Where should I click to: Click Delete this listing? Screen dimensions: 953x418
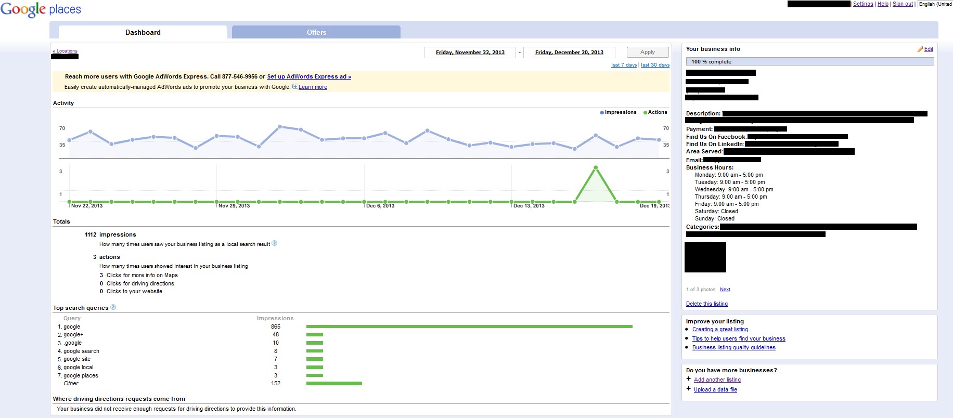tap(707, 304)
